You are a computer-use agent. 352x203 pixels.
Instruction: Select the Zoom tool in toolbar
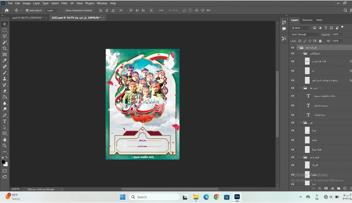[x=4, y=146]
